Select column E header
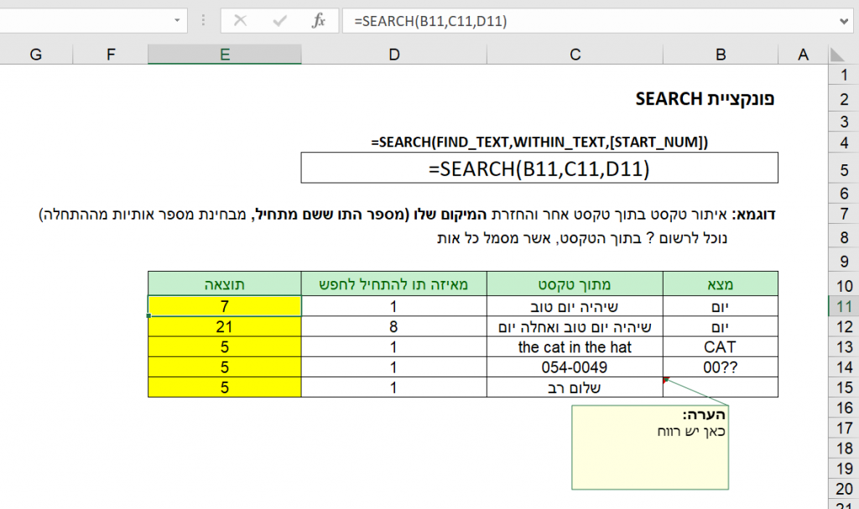Image resolution: width=859 pixels, height=509 pixels. click(x=225, y=55)
